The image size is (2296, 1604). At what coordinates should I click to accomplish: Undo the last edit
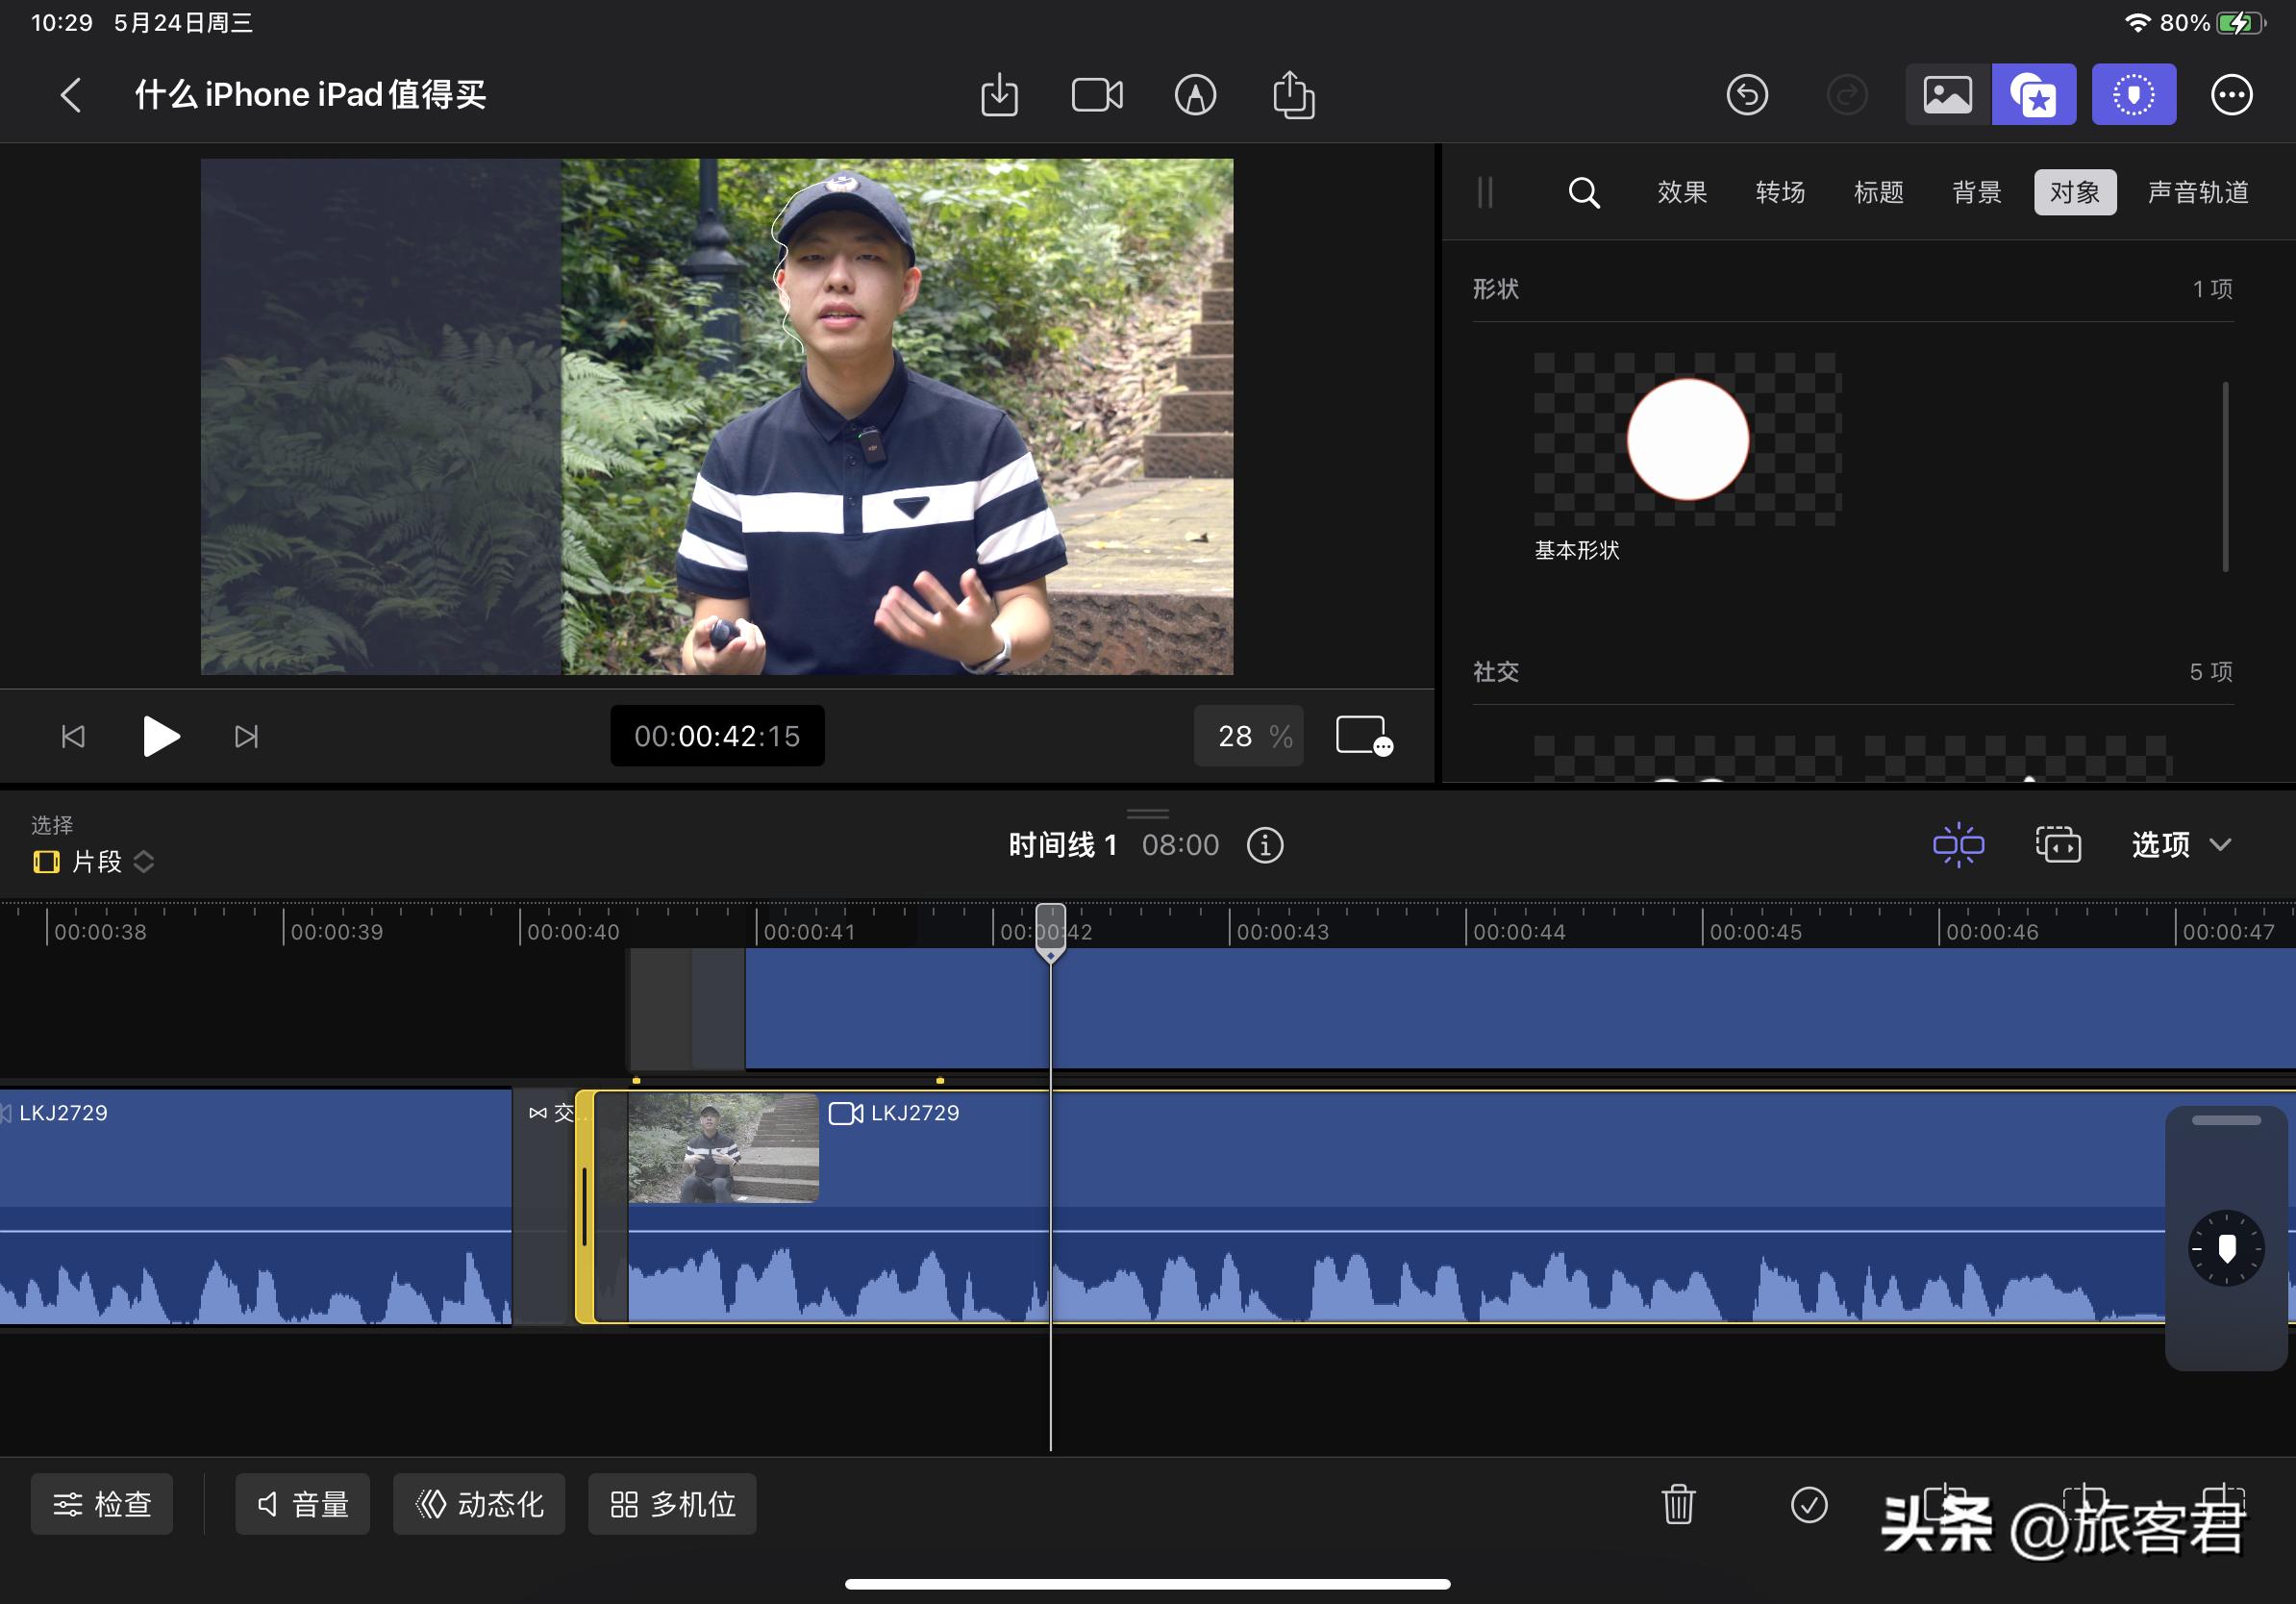pos(1747,94)
